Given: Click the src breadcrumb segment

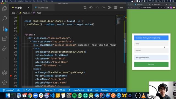Looking at the screenshot, I should (14, 13).
